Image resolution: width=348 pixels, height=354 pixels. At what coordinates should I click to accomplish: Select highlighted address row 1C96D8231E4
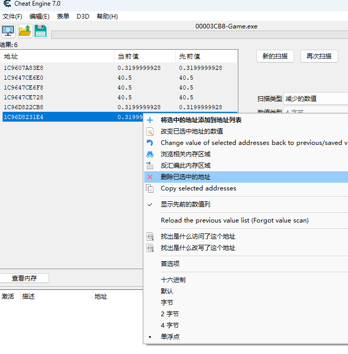click(72, 117)
